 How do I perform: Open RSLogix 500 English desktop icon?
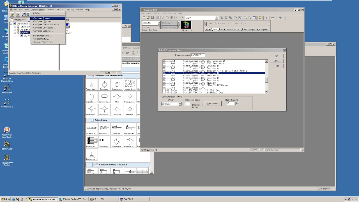pyautogui.click(x=7, y=160)
